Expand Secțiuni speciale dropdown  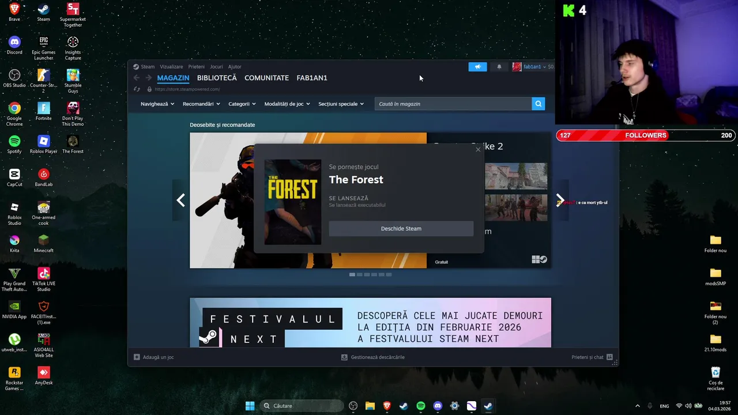pos(341,104)
